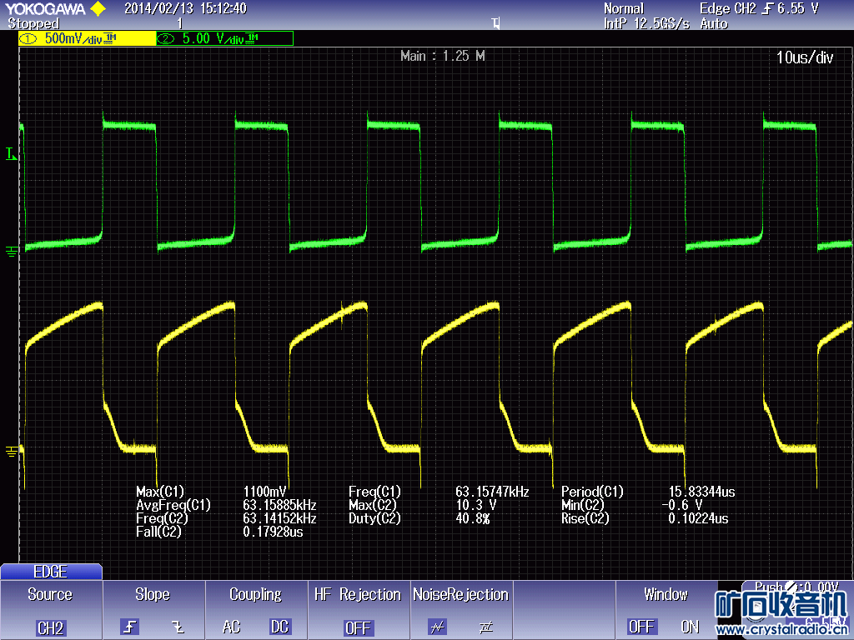Select the falling edge slope icon
The width and height of the screenshot is (854, 640).
(176, 627)
